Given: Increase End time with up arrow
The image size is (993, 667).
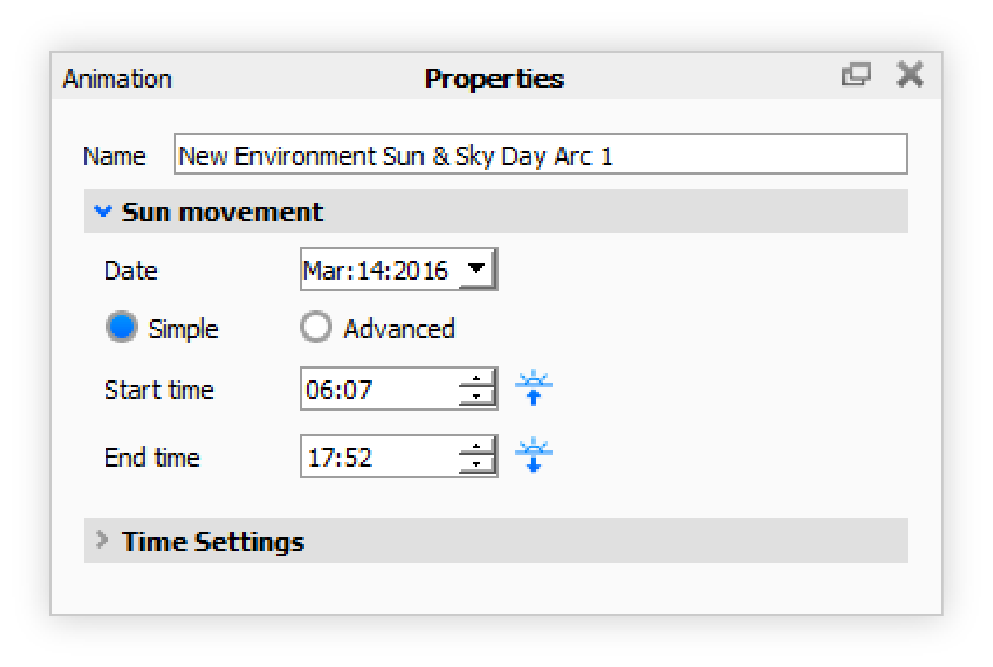Looking at the screenshot, I should [477, 447].
